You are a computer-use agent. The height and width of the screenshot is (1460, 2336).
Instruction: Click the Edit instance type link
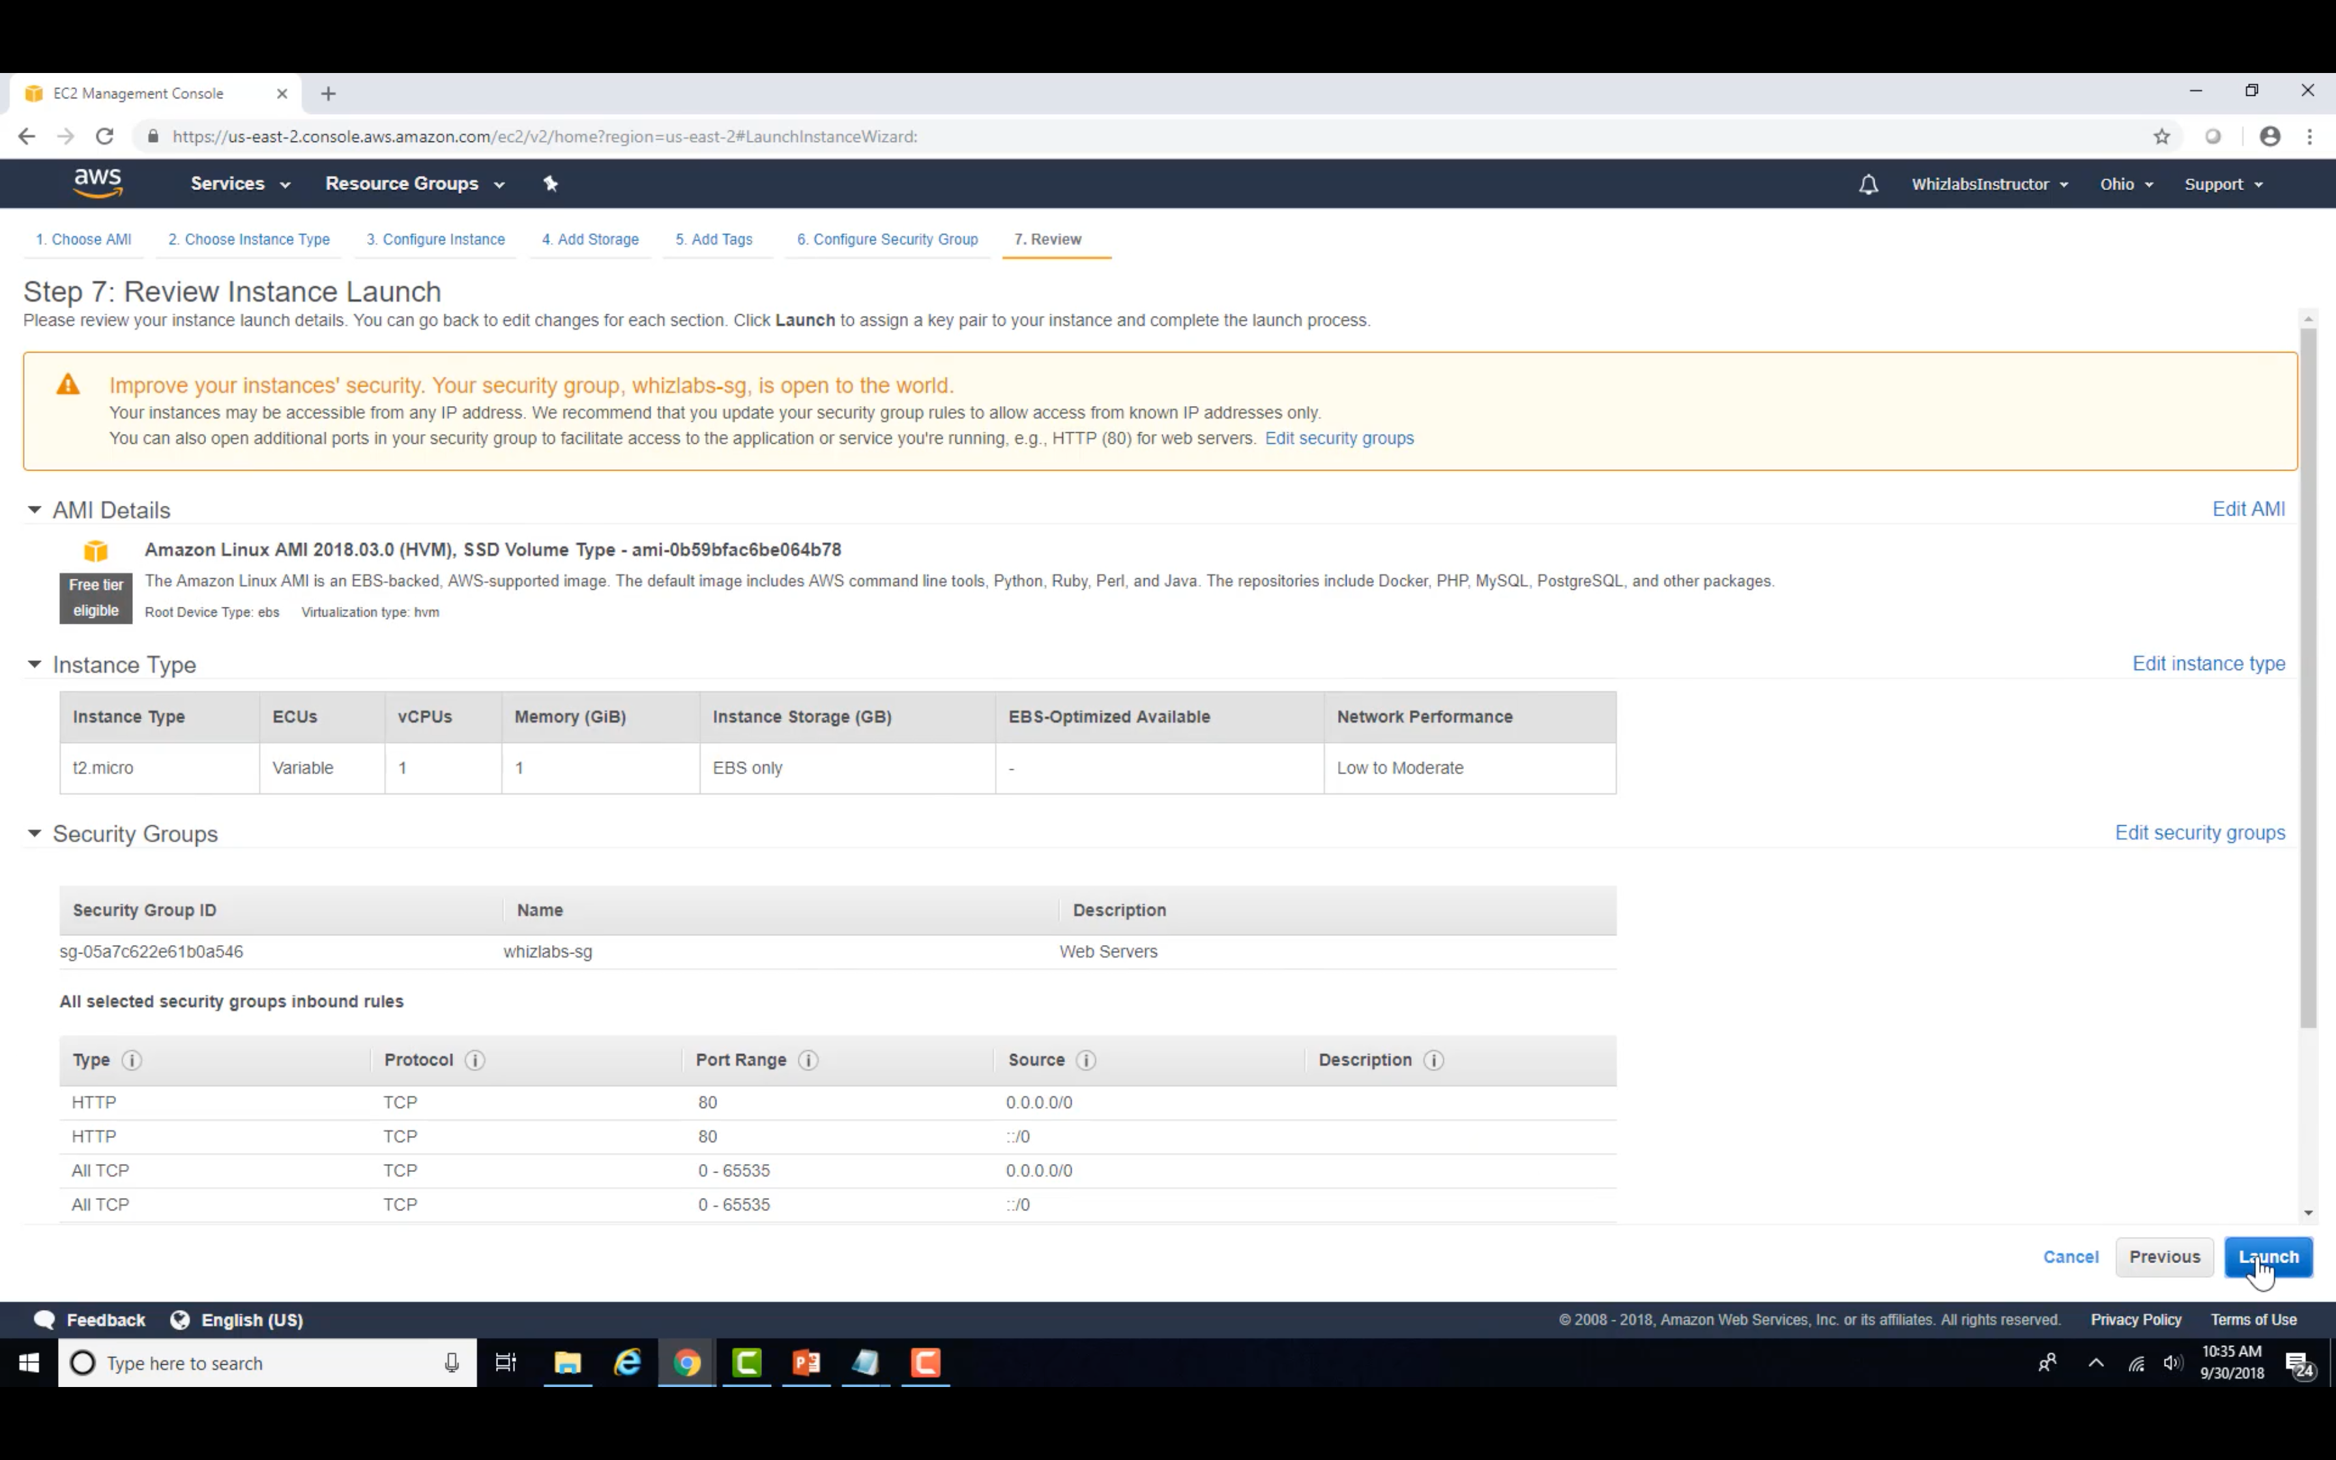coord(2208,664)
